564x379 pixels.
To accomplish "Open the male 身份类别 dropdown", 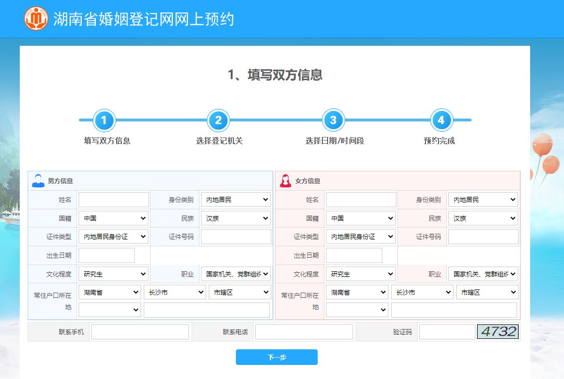I will [235, 199].
